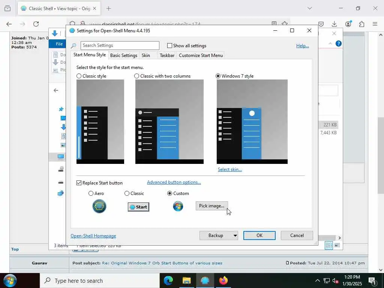Viewport: 384px width, 288px height.
Task: Select Custom start button radio
Action: (x=169, y=193)
